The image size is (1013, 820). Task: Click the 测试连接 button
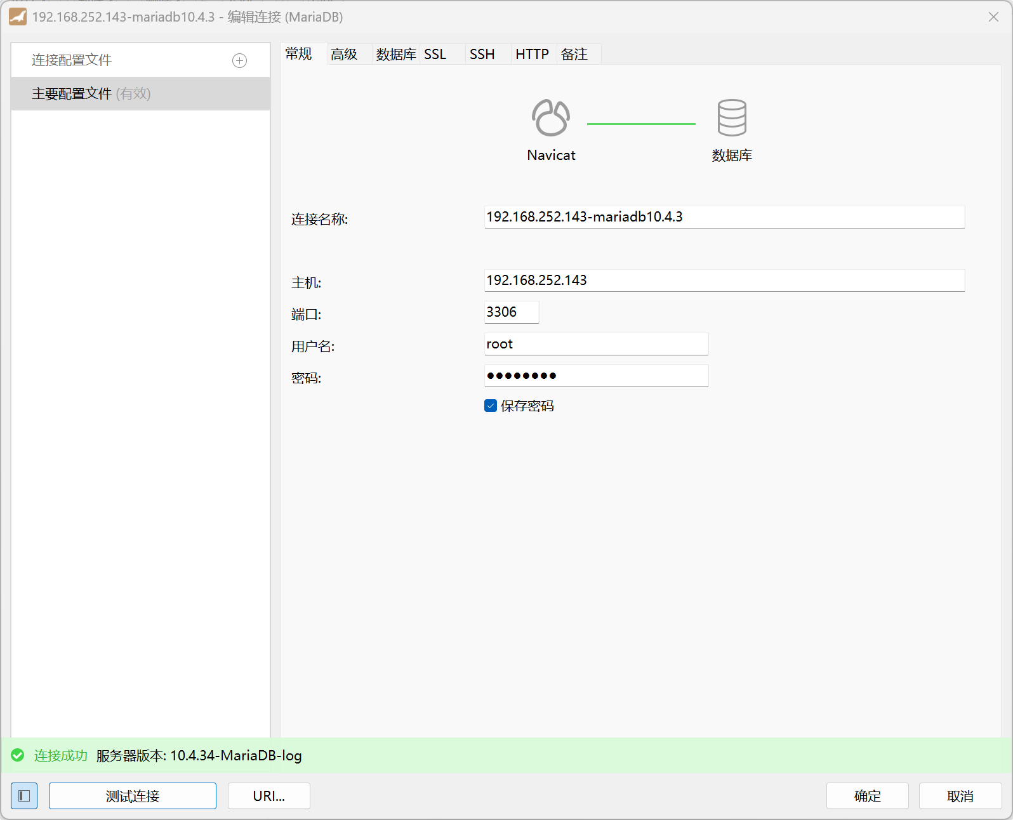click(133, 796)
